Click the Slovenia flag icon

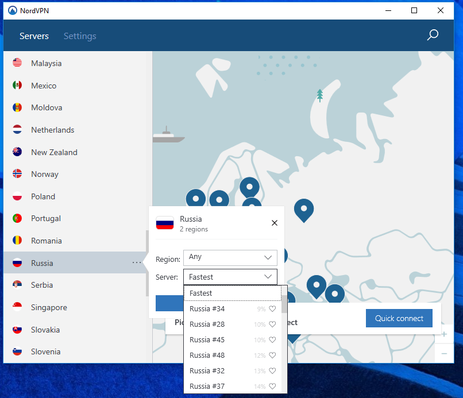(17, 351)
